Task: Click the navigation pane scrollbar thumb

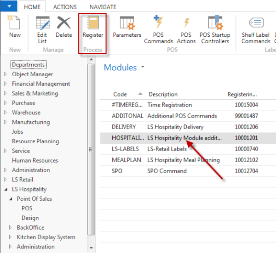Action: click(x=91, y=150)
